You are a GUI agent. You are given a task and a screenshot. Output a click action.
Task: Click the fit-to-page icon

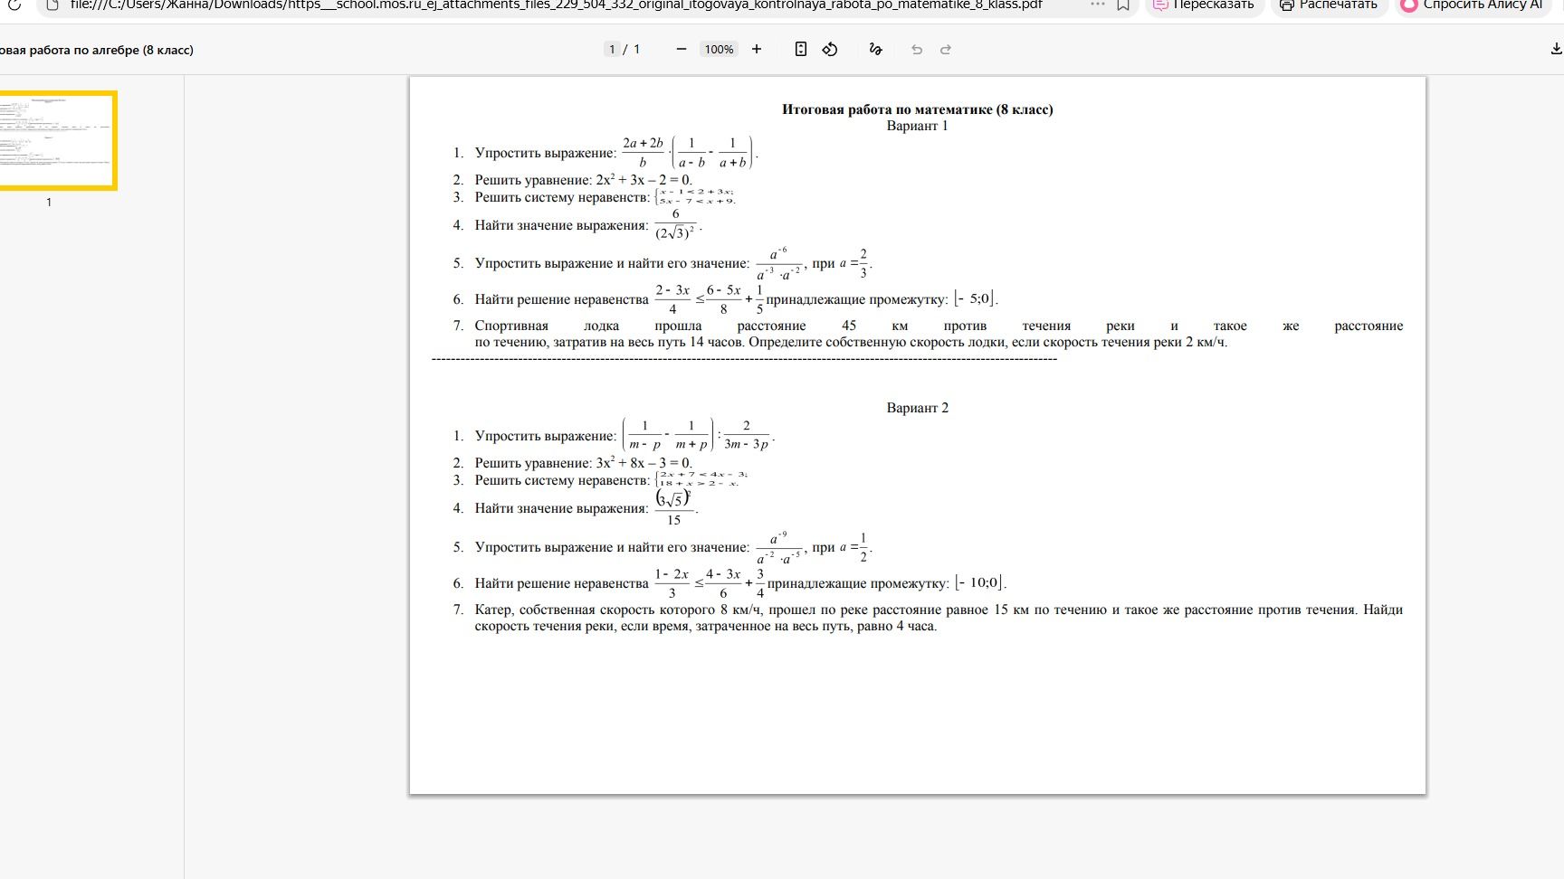801,50
